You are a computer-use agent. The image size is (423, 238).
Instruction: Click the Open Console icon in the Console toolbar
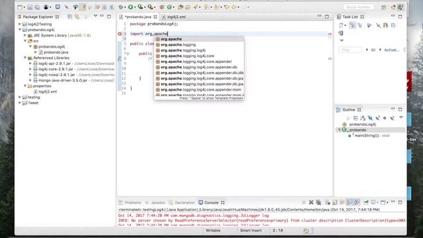383,202
